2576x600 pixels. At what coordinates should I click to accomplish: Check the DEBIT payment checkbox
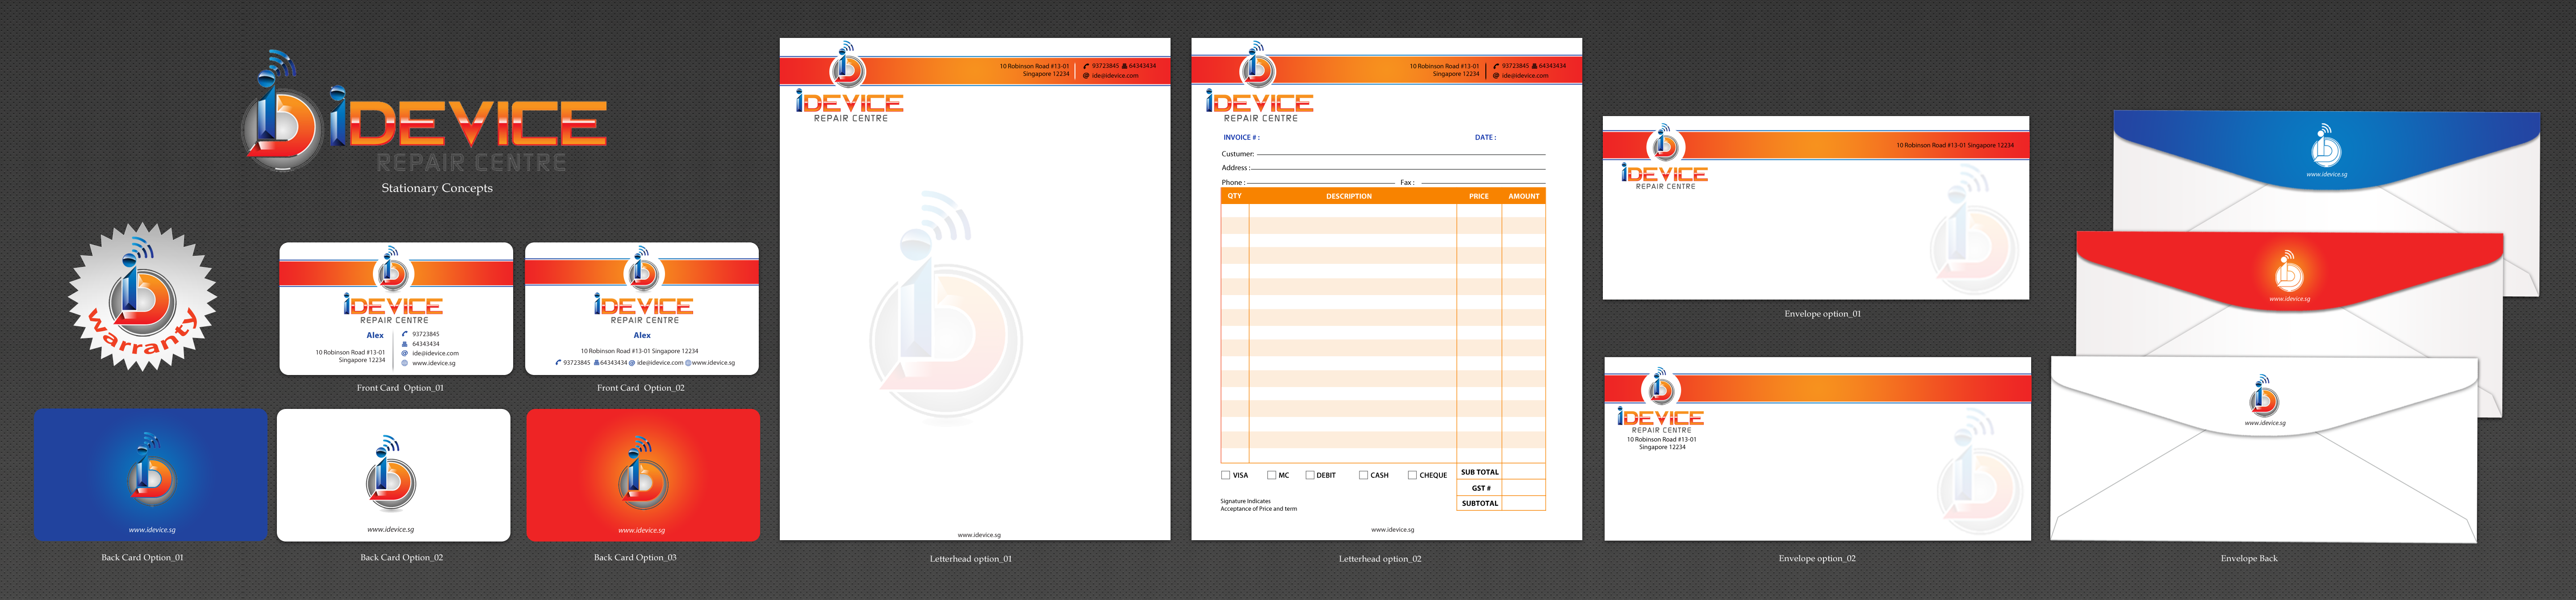click(1309, 475)
